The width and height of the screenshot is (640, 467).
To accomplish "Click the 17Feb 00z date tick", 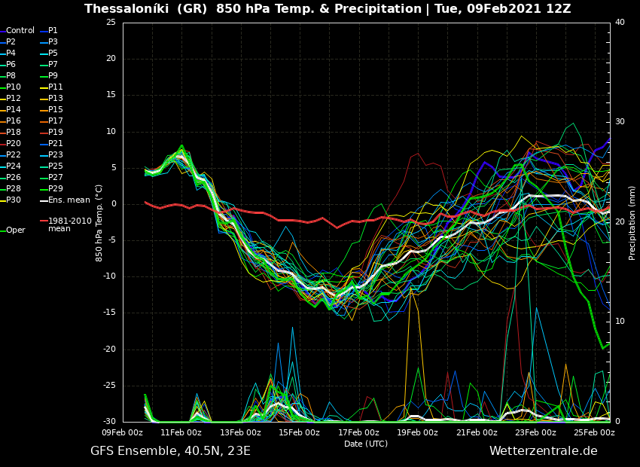I will [x=358, y=432].
